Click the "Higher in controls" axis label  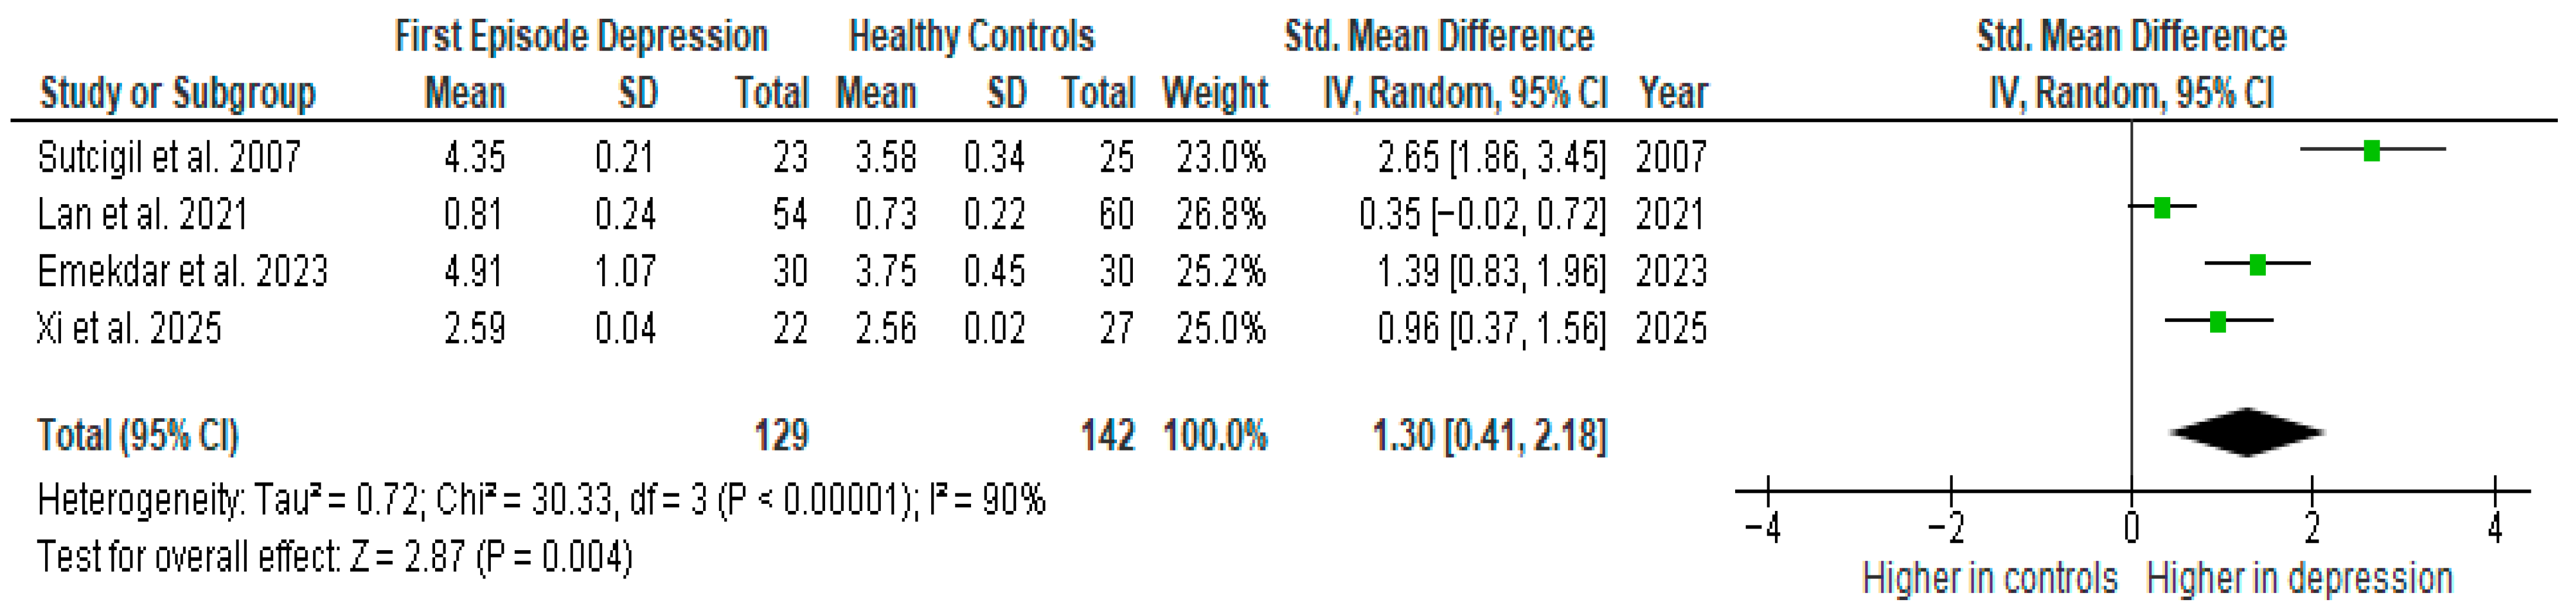coord(1990,579)
